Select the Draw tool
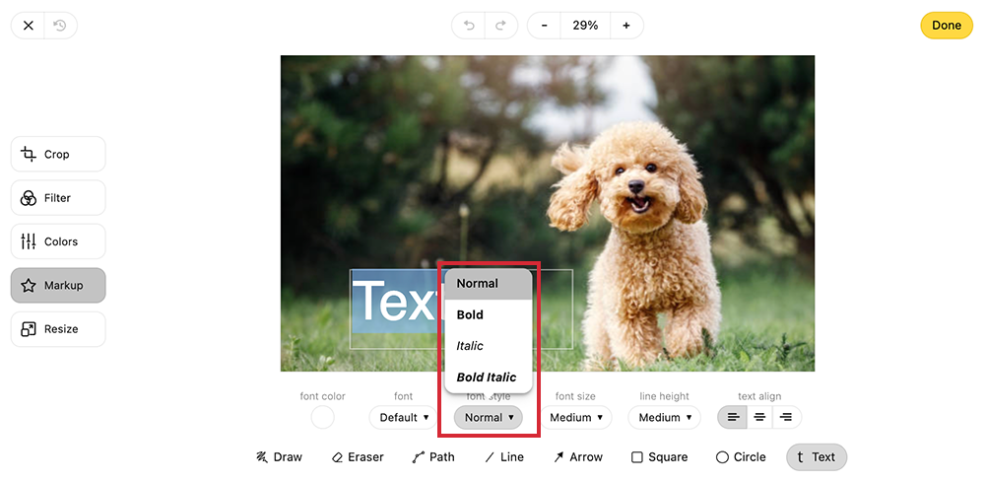This screenshot has height=481, width=985. click(x=279, y=457)
